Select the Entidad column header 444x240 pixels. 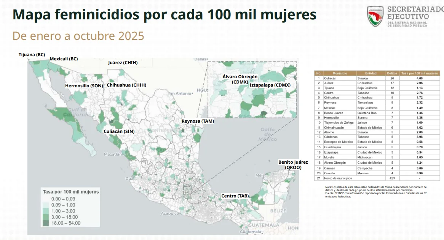click(371, 73)
